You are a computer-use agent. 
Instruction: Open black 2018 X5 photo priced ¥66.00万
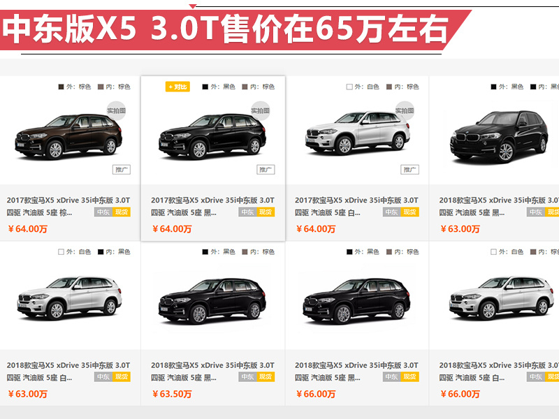356,301
